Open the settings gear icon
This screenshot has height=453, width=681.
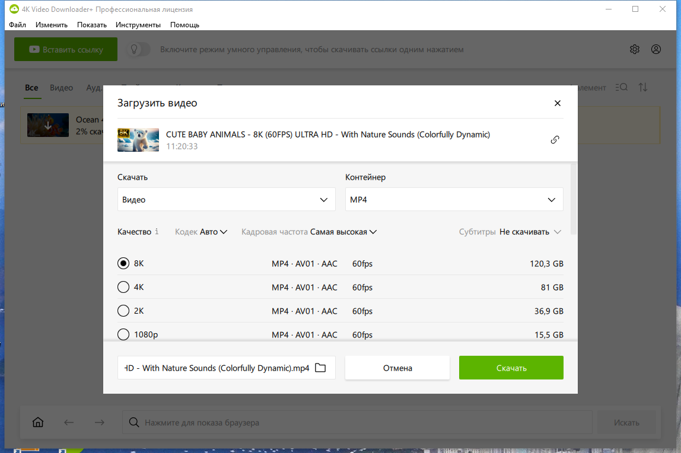pos(635,49)
